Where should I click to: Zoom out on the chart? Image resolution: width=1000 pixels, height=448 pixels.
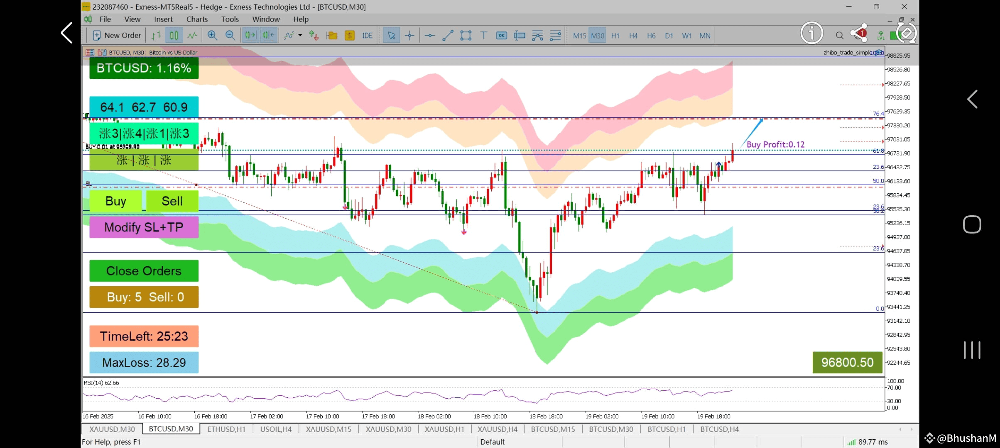coord(230,36)
